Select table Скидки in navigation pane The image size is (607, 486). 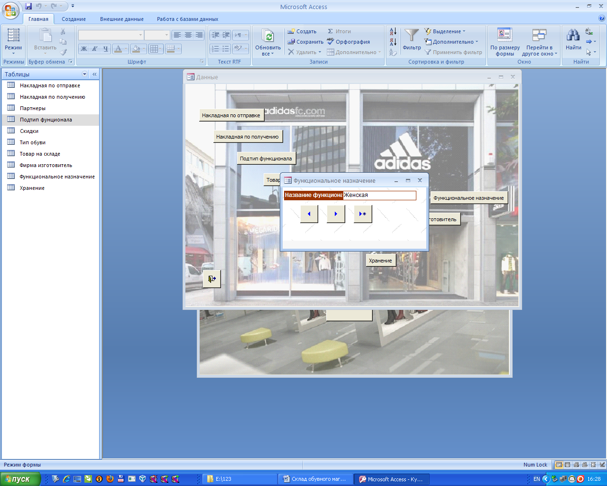coord(51,131)
